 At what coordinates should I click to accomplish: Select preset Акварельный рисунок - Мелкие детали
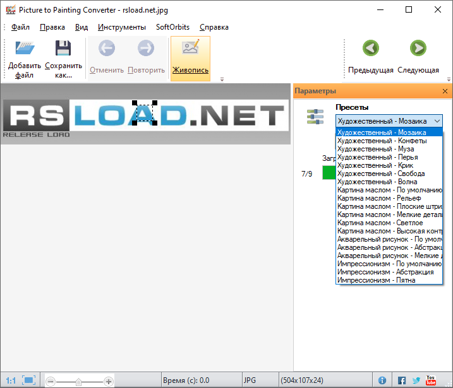(389, 256)
